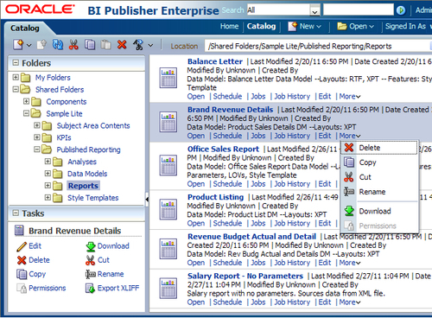Screen dimensions: 432x318
Task: Select the Catalog tab
Action: [x=25, y=29]
